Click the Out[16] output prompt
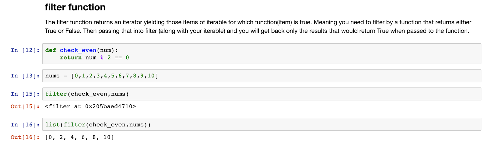 [x=25, y=137]
